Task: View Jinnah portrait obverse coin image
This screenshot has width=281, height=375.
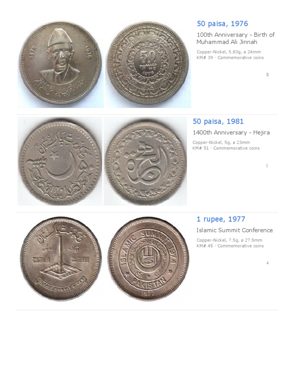Action: (61, 64)
